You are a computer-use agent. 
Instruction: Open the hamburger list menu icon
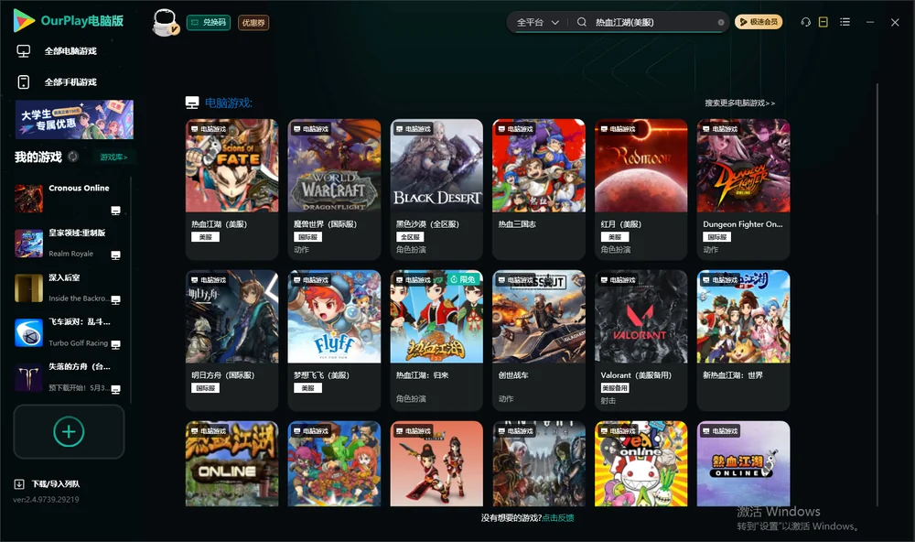845,22
